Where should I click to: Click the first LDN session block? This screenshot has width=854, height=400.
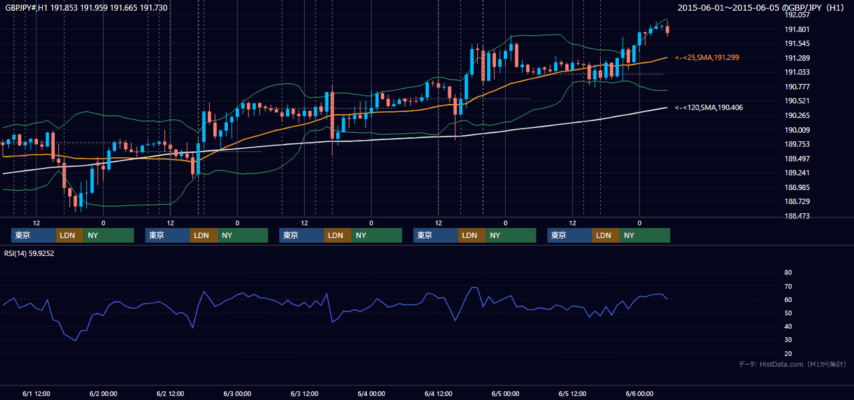[x=69, y=235]
